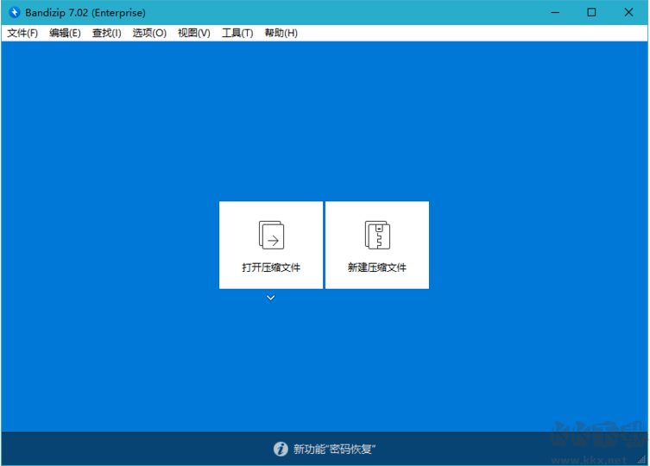Expand the recent files chevron below 打开压缩文件
Screen dimensions: 650x466
tap(271, 298)
